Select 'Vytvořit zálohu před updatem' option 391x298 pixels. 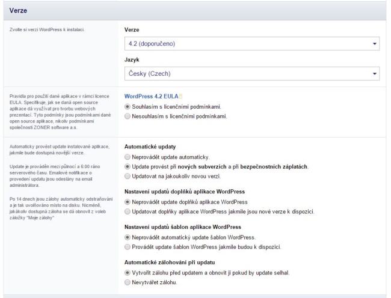(127, 273)
